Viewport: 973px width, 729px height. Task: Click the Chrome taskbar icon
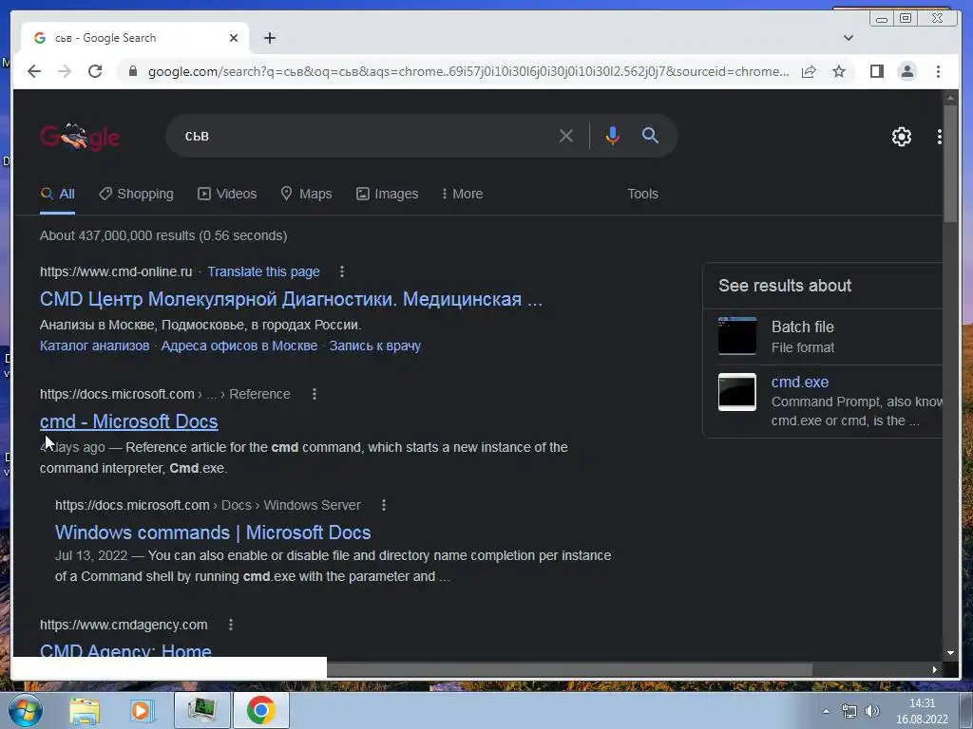click(261, 710)
